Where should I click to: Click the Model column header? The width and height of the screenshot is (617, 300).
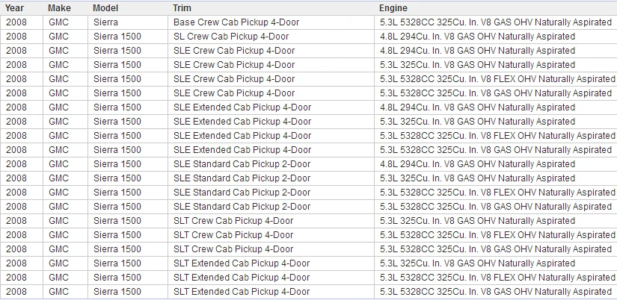tap(128, 8)
